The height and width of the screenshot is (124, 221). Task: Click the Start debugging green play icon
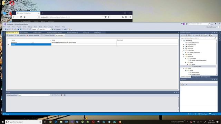pyautogui.click(x=52, y=29)
